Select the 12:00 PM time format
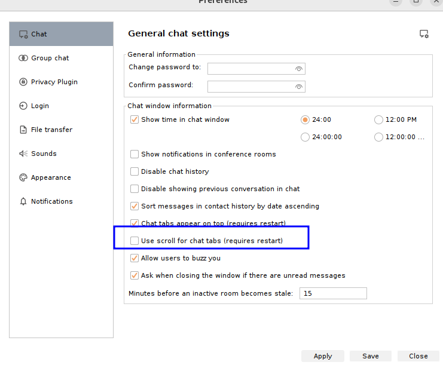 click(378, 119)
